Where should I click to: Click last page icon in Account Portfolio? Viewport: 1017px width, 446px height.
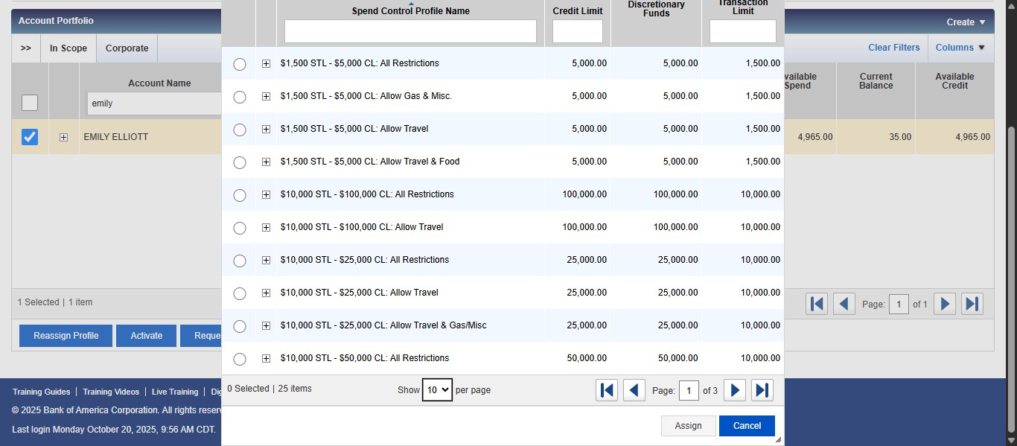[x=972, y=304]
